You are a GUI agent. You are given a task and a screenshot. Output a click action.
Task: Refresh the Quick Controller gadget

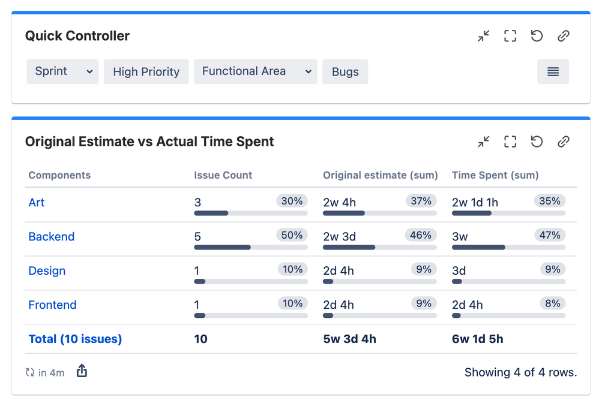pos(537,36)
